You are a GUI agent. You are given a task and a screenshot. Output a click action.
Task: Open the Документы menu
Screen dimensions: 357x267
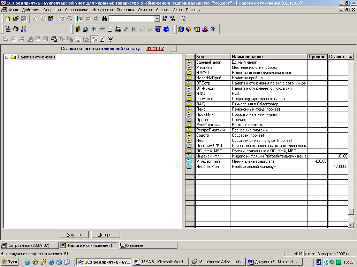coord(103,10)
